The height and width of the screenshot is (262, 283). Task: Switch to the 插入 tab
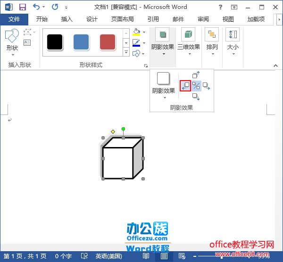[67, 19]
